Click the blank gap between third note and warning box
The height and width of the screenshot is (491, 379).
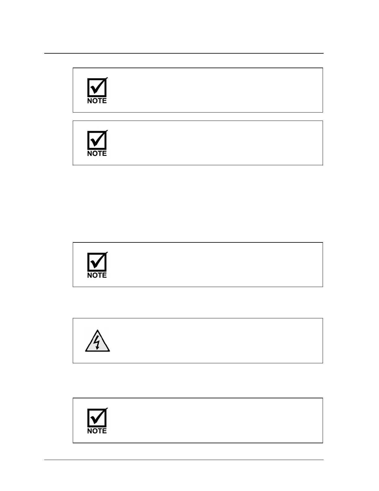(x=198, y=303)
